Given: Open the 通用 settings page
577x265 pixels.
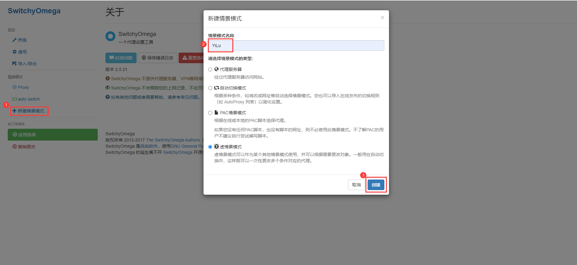Looking at the screenshot, I should (x=20, y=52).
